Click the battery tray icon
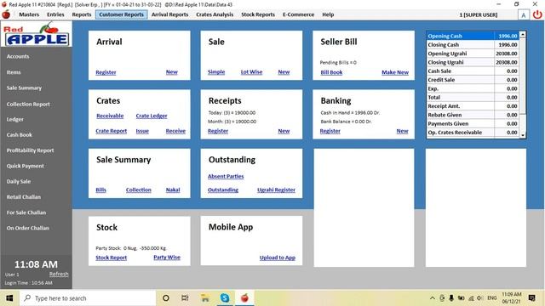Viewport: 545px width, 306px height. (x=461, y=298)
